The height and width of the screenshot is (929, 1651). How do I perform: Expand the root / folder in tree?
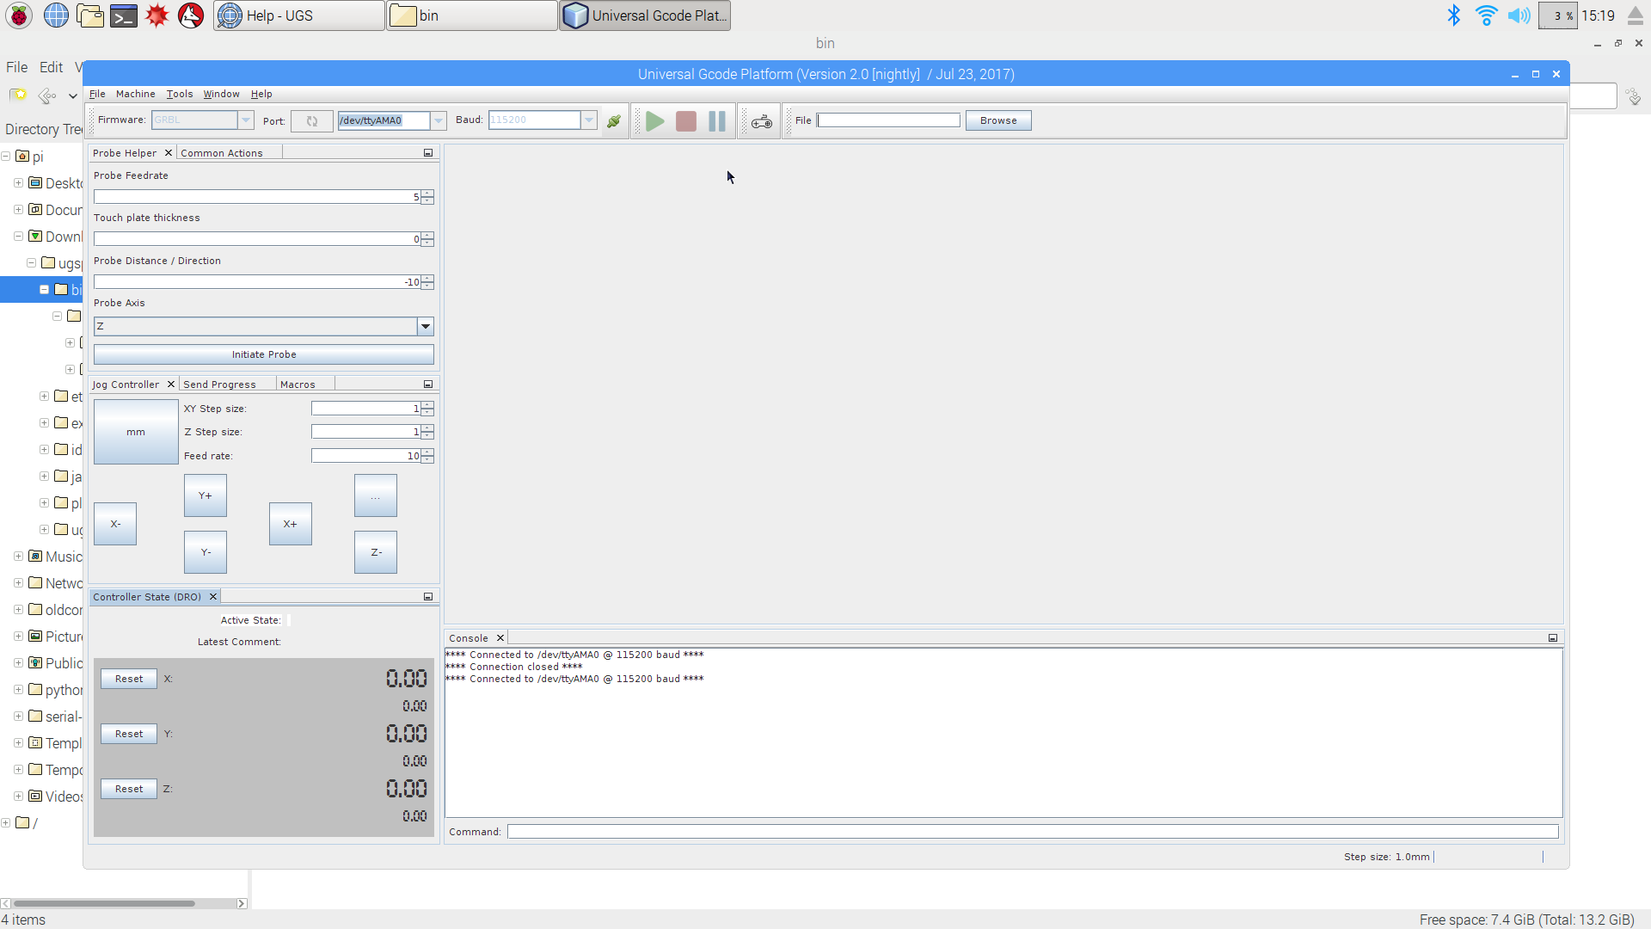pyautogui.click(x=6, y=823)
